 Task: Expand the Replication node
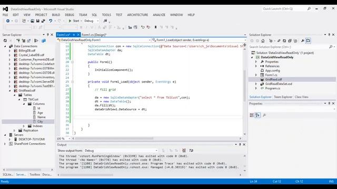(x=14, y=131)
